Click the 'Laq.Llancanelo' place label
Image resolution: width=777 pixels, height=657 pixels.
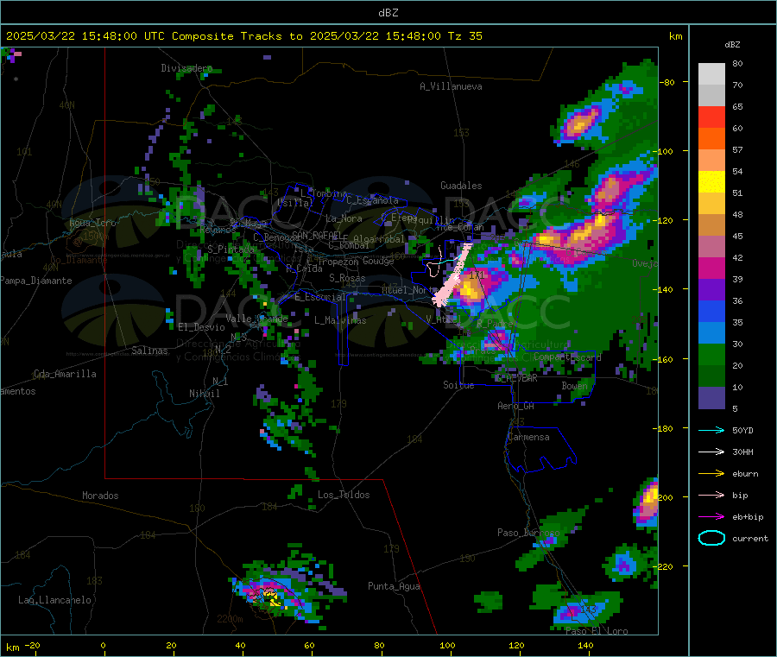54,601
